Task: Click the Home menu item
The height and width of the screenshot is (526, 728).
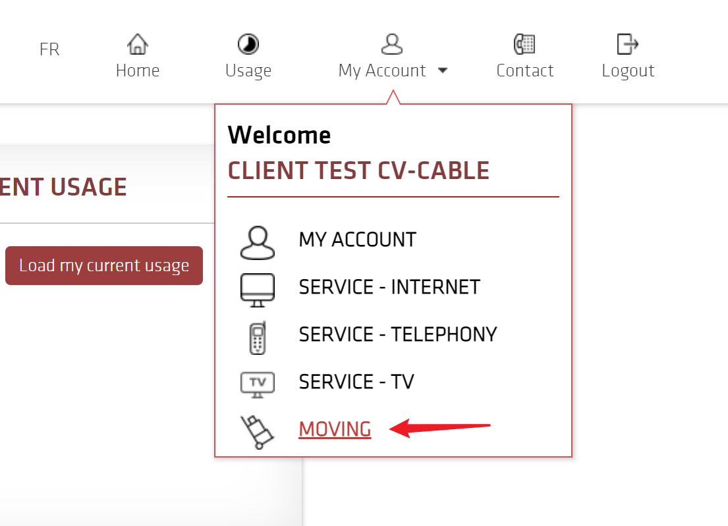Action: 138,70
